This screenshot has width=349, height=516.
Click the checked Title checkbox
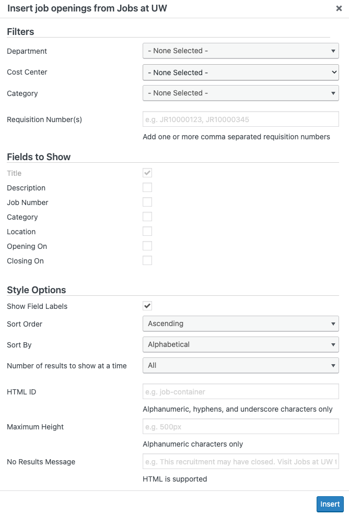click(147, 173)
